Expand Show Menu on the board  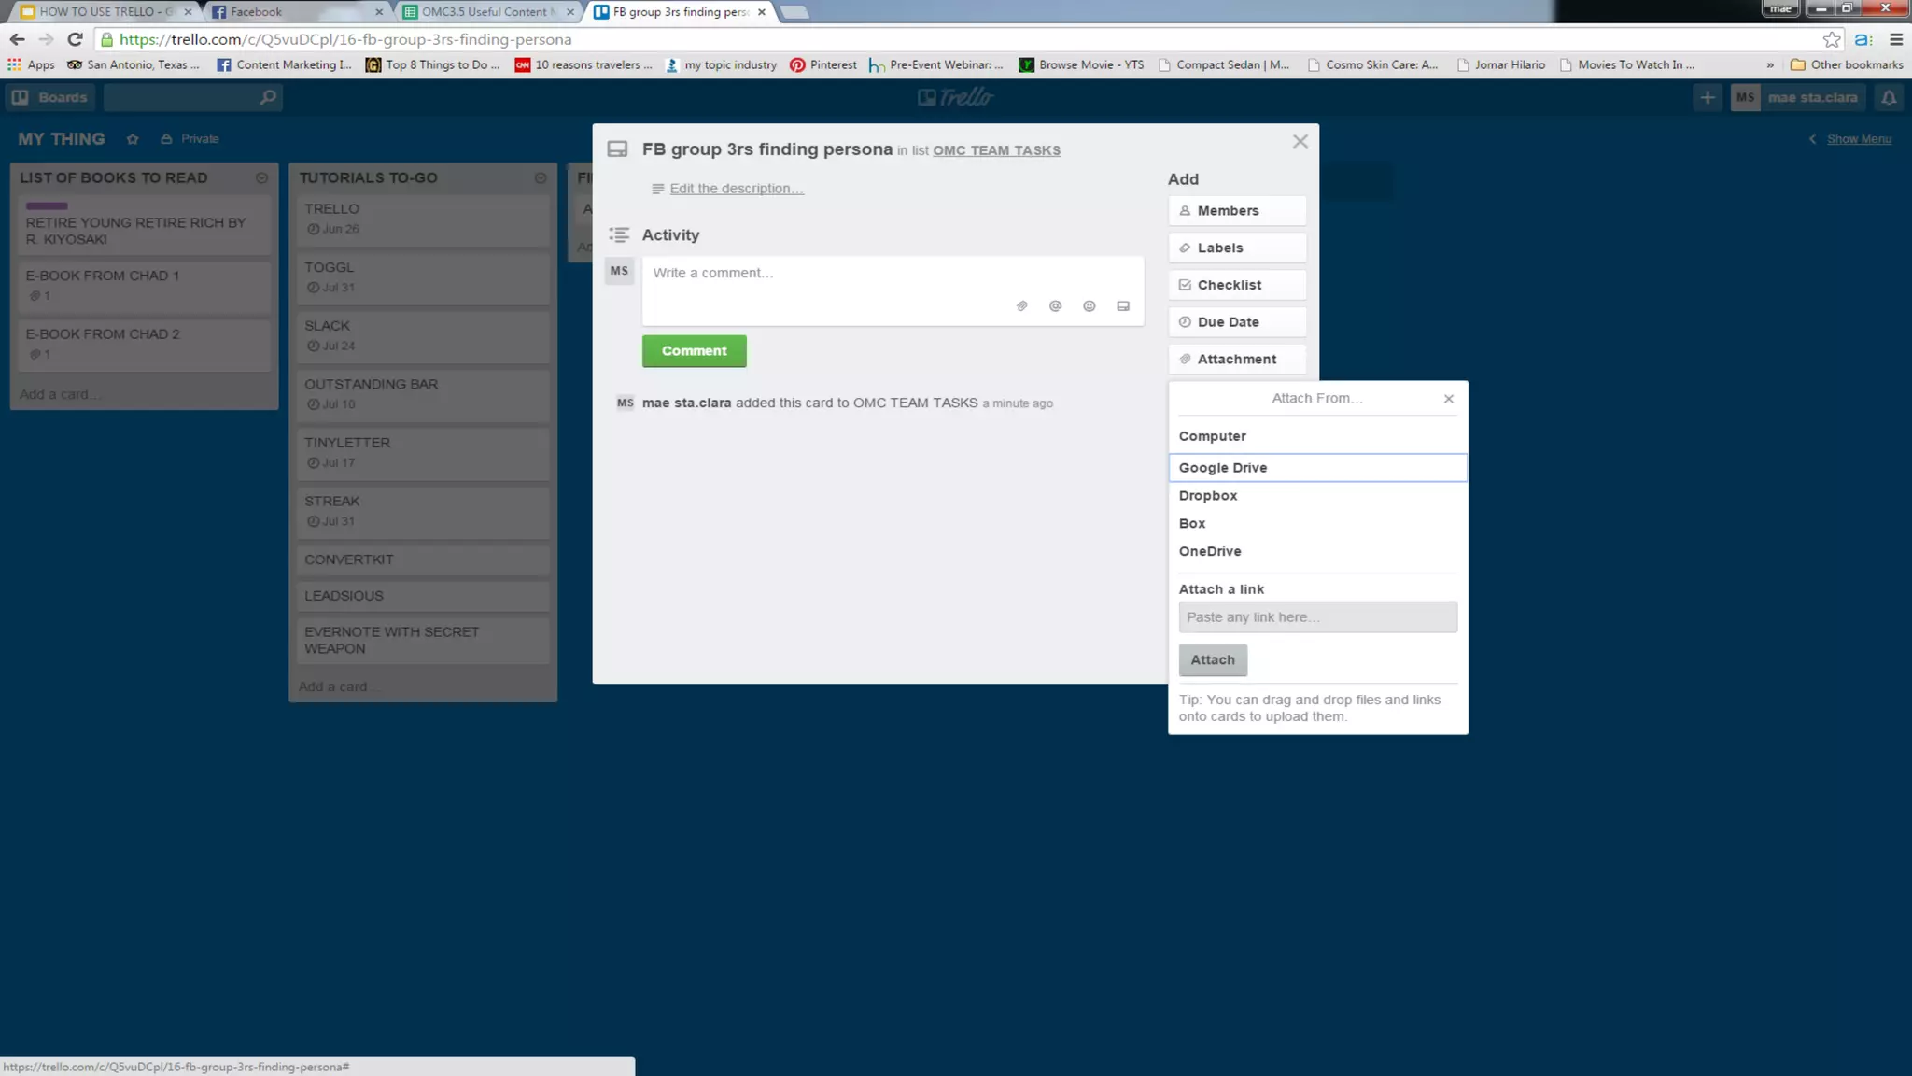pyautogui.click(x=1858, y=139)
